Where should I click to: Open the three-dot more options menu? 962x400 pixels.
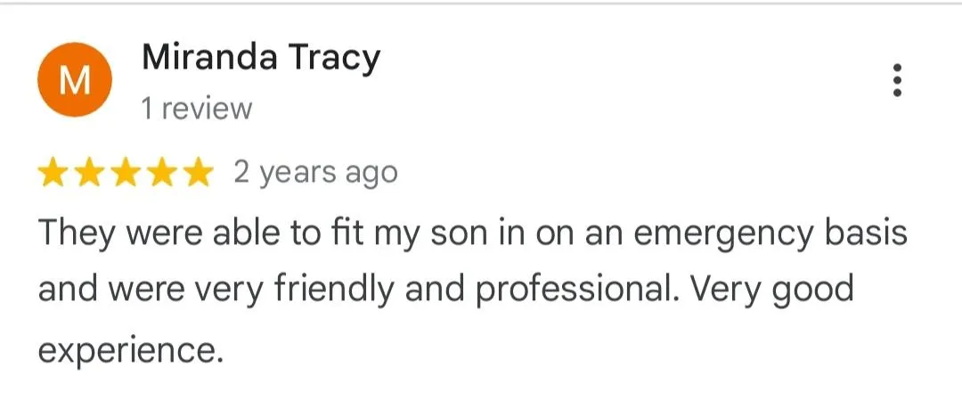[897, 80]
